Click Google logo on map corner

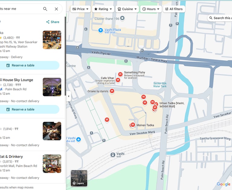pos(224,184)
